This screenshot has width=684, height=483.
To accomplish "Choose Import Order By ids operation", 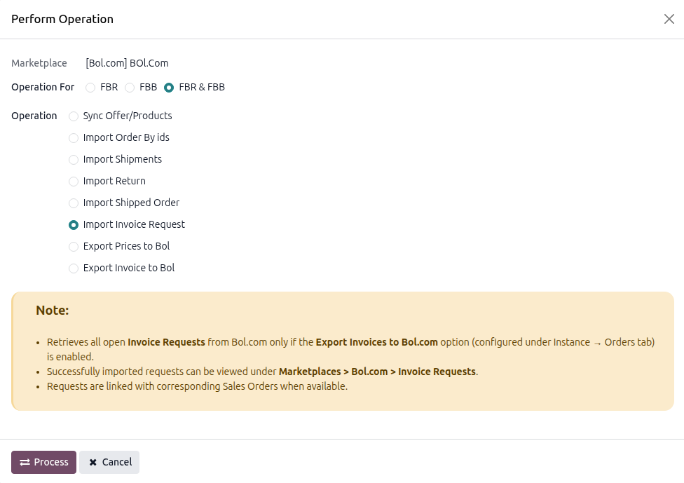I will pyautogui.click(x=74, y=138).
